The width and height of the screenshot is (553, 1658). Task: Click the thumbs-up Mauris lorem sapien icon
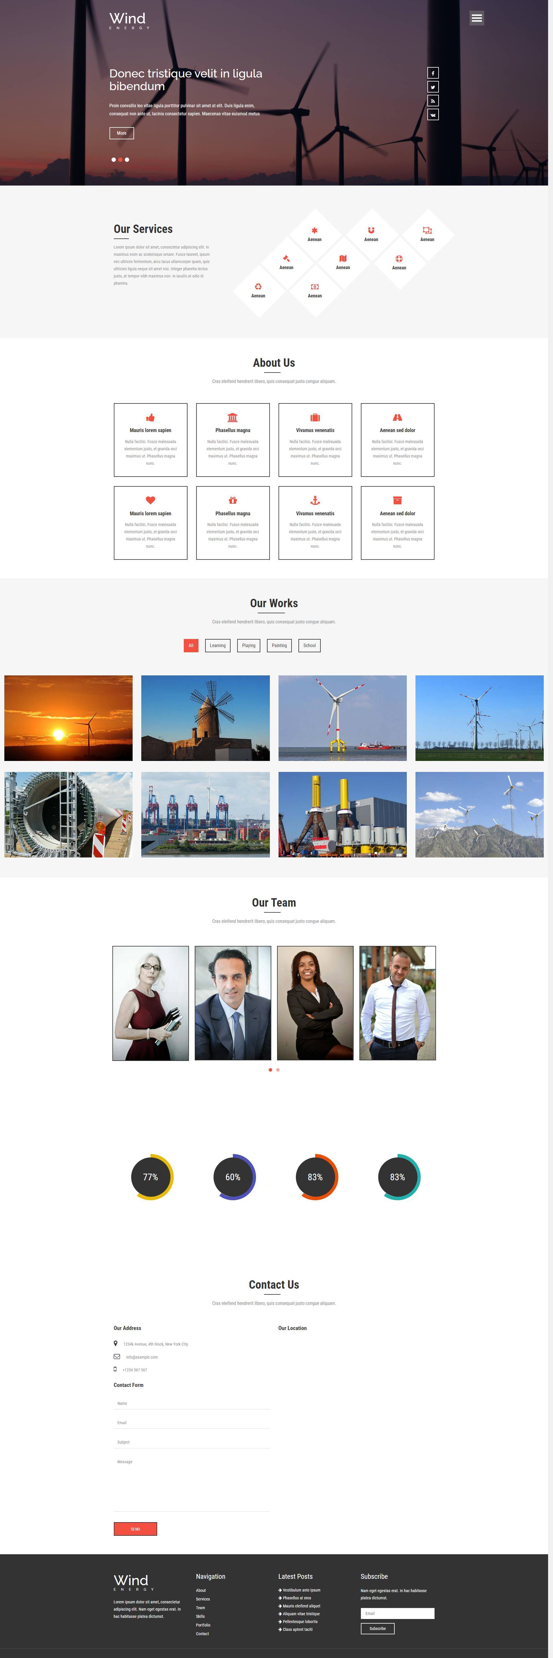point(150,418)
